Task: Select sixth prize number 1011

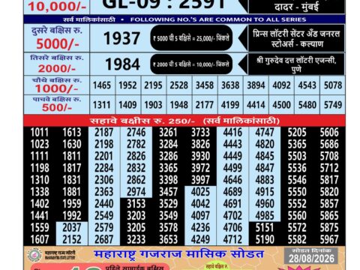Action: click(40, 132)
